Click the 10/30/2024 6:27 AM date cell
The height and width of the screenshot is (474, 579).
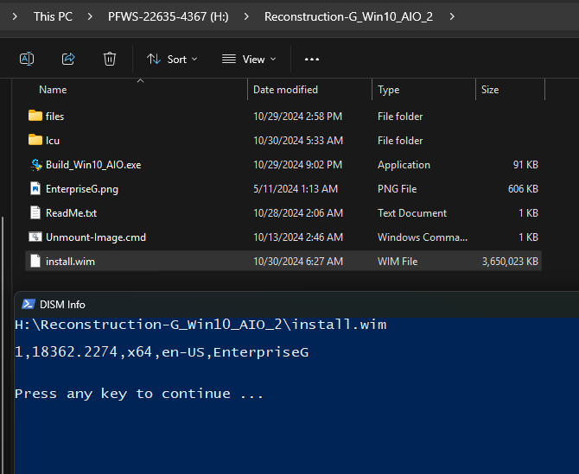pyautogui.click(x=298, y=262)
